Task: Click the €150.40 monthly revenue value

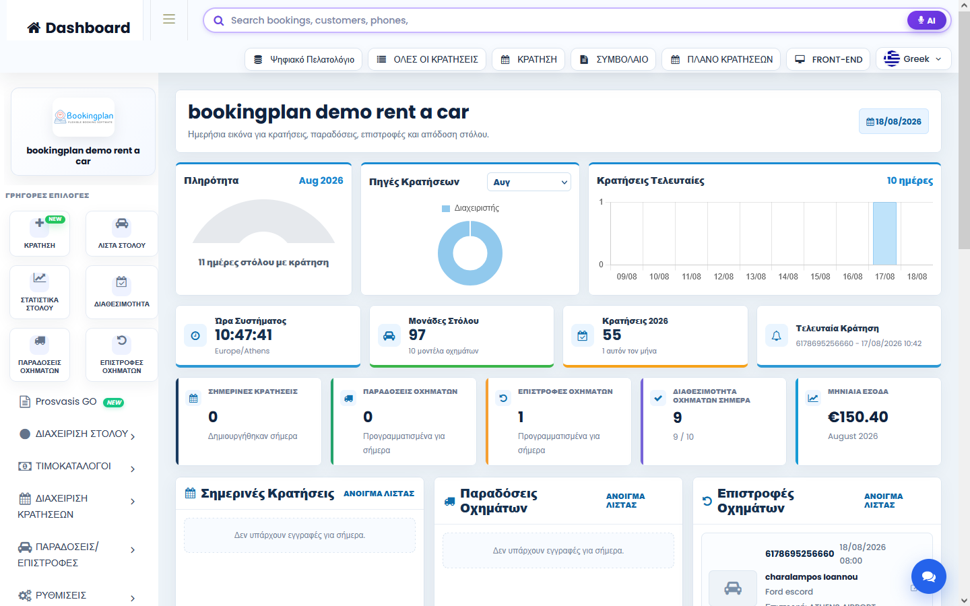Action: 858,417
